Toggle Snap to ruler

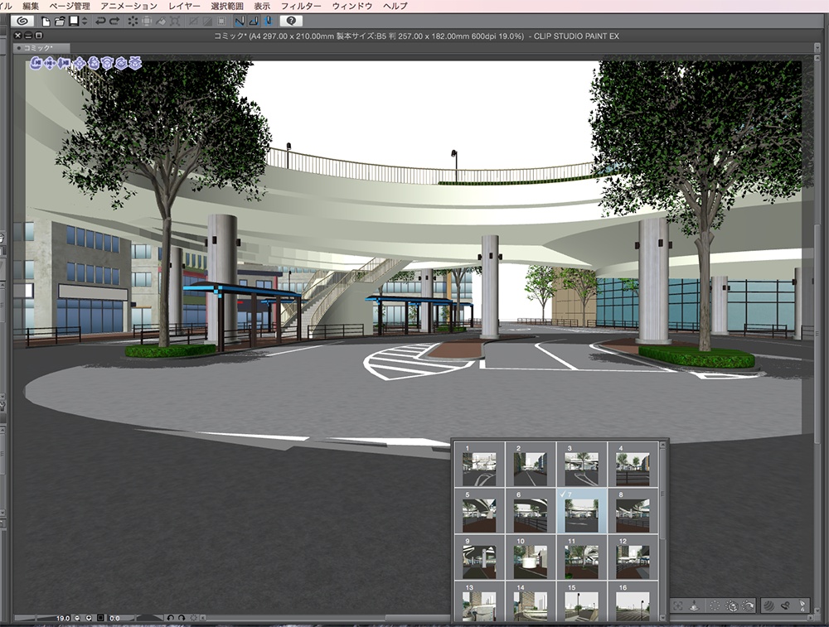coord(240,22)
